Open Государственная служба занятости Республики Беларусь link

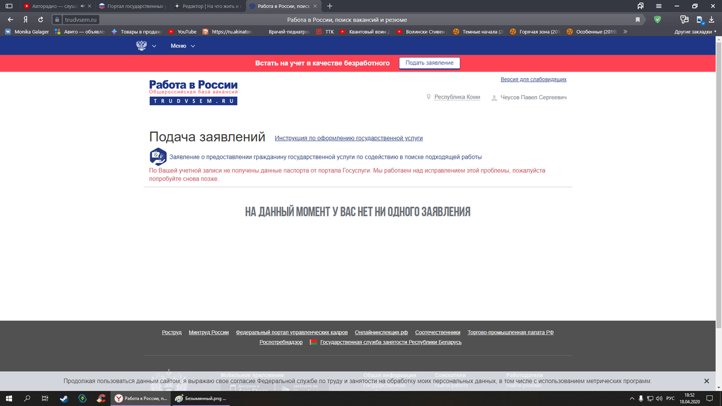click(391, 342)
